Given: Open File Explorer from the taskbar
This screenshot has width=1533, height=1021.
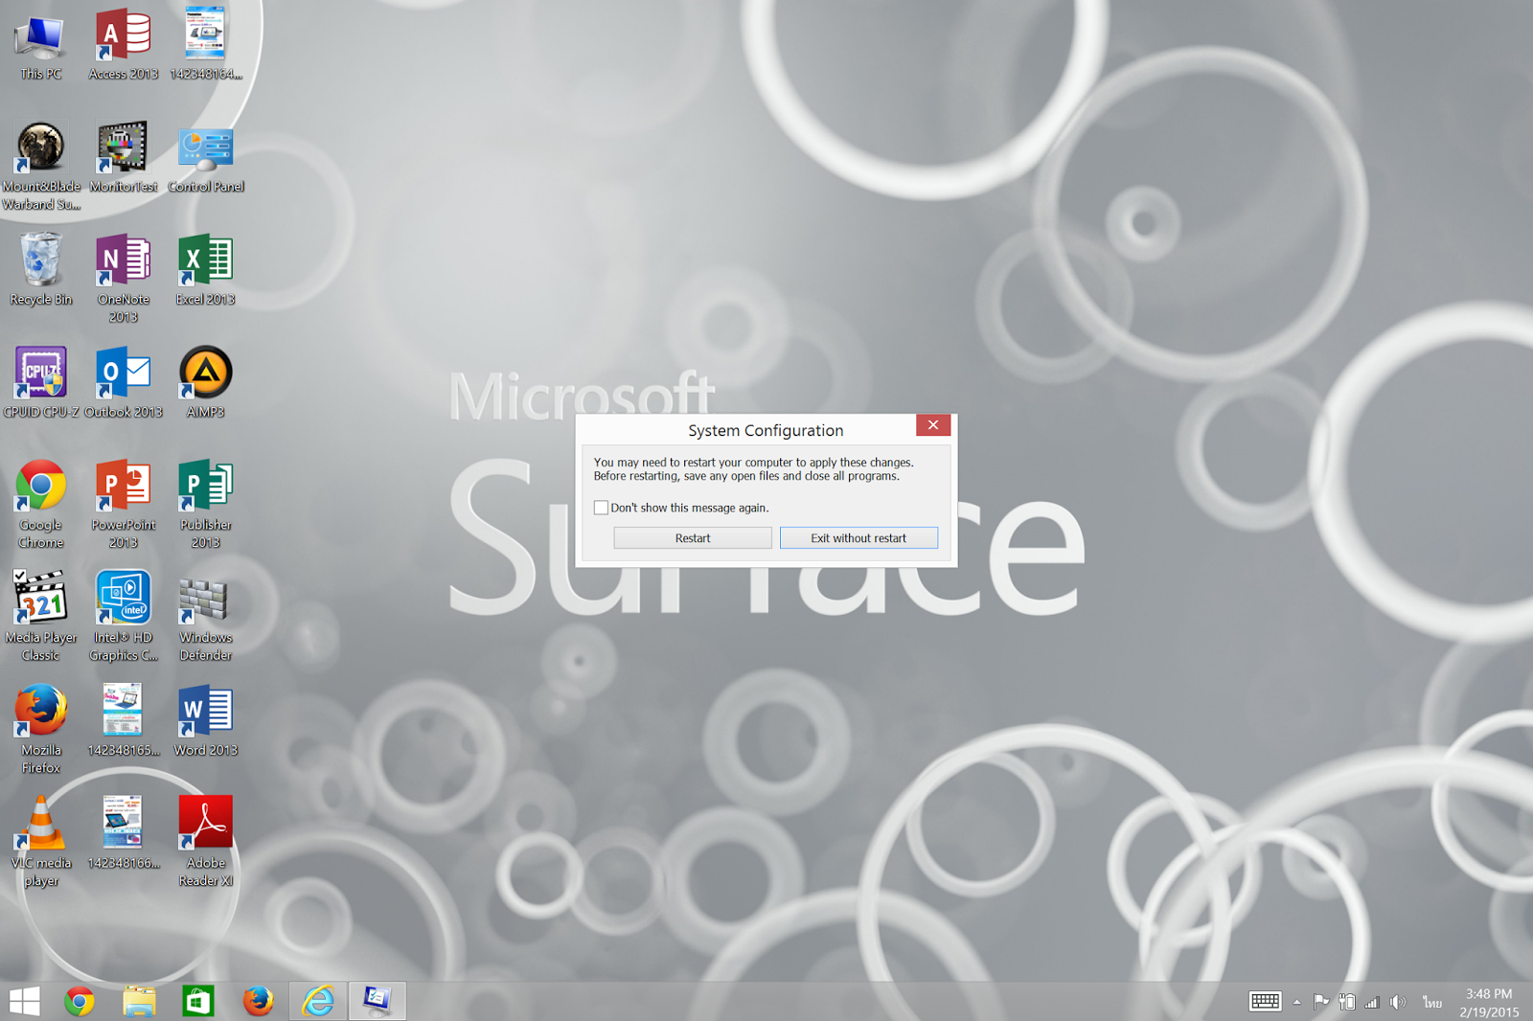Looking at the screenshot, I should click(139, 1002).
